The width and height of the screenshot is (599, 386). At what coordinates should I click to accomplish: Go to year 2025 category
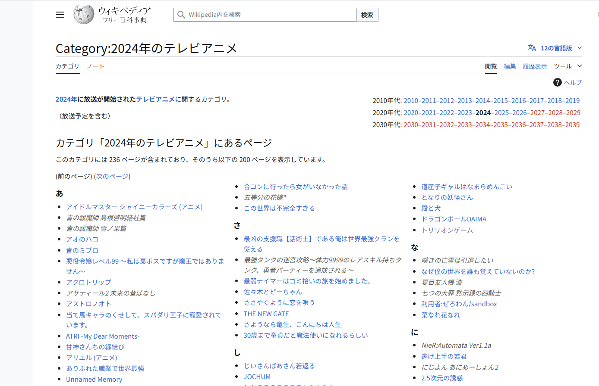point(501,112)
